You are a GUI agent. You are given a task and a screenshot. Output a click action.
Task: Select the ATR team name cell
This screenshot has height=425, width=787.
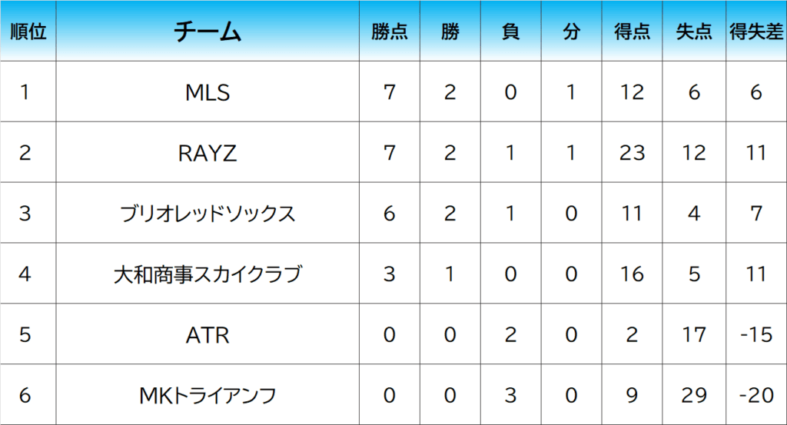tap(208, 334)
